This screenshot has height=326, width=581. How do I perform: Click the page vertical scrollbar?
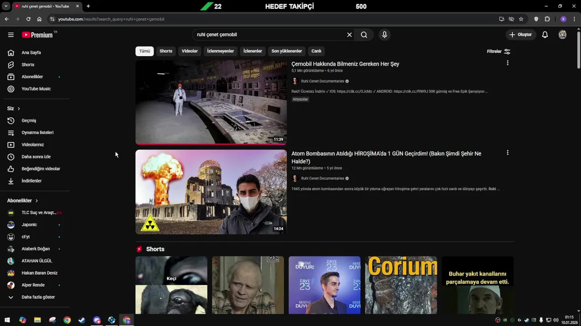(578, 50)
